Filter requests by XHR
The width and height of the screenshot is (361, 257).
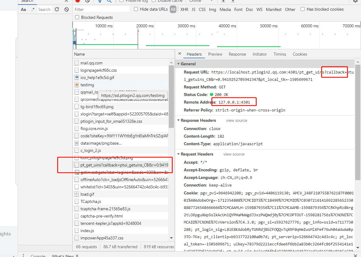[184, 9]
